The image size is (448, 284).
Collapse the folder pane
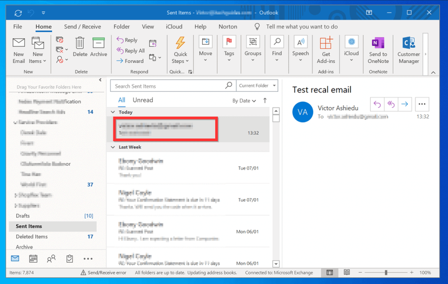point(100,80)
